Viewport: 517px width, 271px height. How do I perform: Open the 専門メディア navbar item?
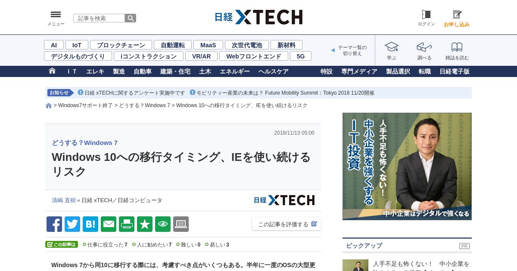coord(359,71)
